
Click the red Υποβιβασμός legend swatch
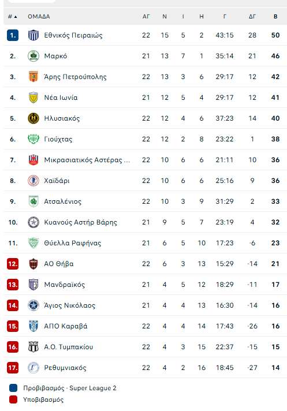13,399
